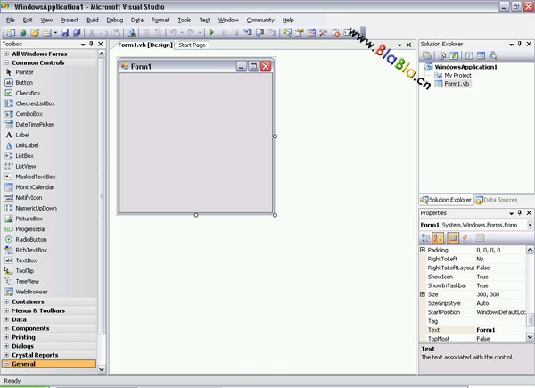This screenshot has width=535, height=388.
Task: Open Form1.vb in Solution Explorer
Action: click(x=456, y=84)
